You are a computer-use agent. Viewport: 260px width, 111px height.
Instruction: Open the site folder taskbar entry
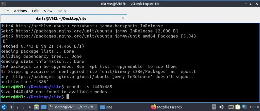[x=106, y=107]
